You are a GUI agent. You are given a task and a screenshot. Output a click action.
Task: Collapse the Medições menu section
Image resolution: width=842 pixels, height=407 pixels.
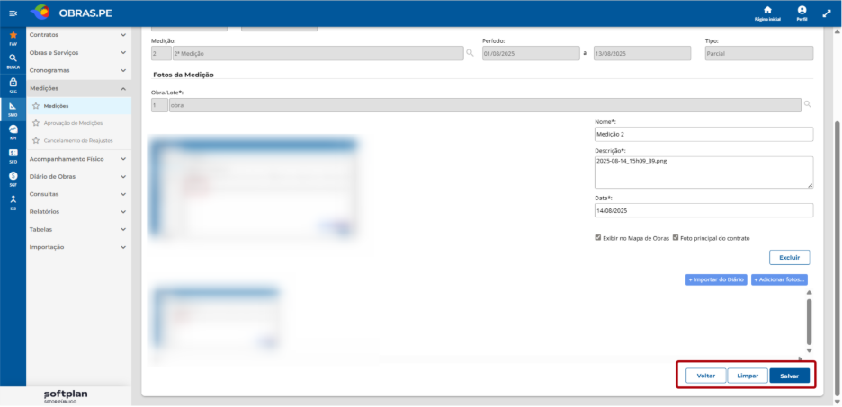(x=78, y=88)
